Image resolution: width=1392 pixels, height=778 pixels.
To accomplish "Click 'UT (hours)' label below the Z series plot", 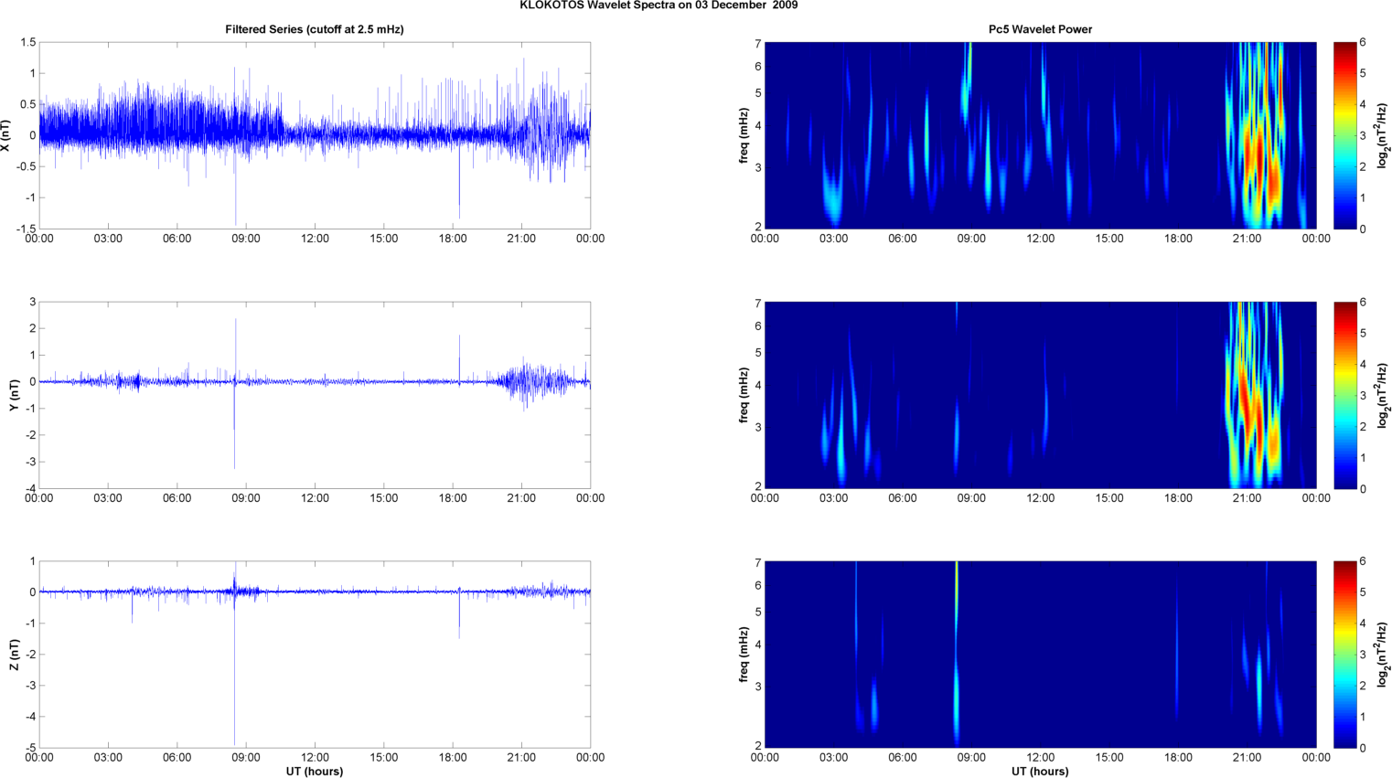I will pyautogui.click(x=315, y=772).
